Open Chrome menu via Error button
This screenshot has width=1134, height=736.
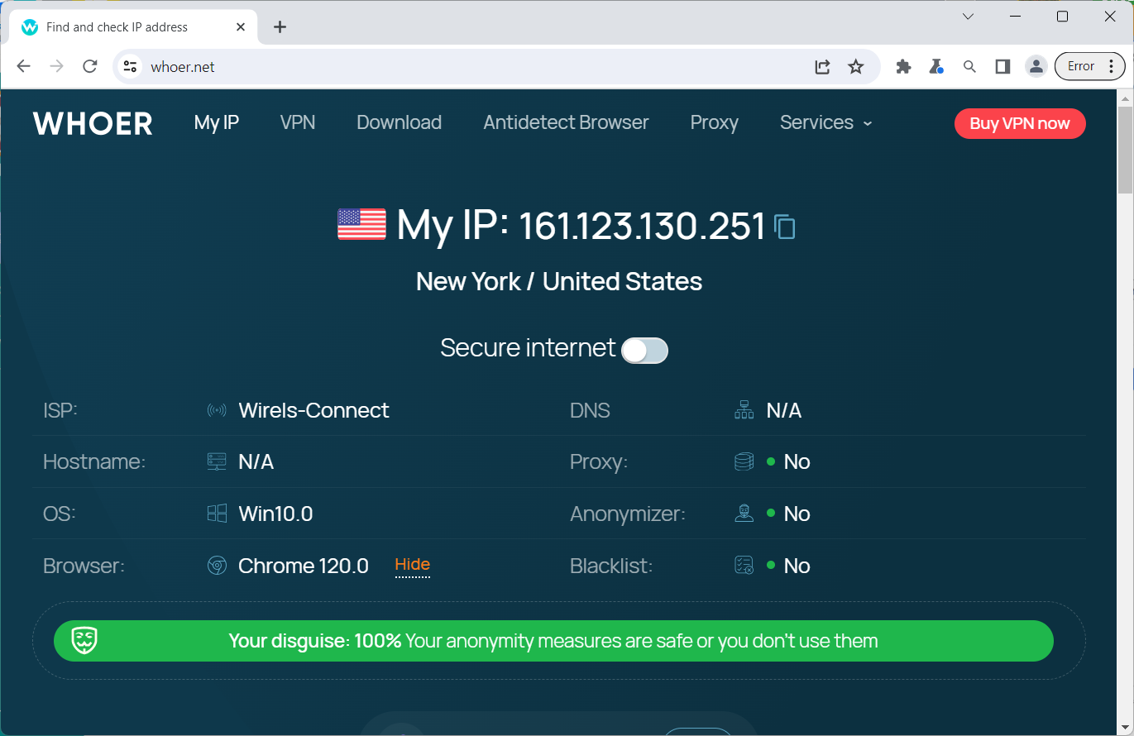pyautogui.click(x=1090, y=67)
